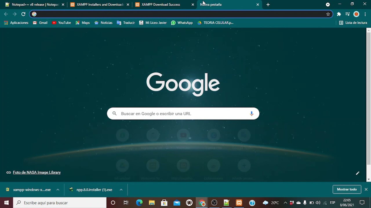
Task: Click Mostrar todo downloads button
Action: tap(347, 190)
